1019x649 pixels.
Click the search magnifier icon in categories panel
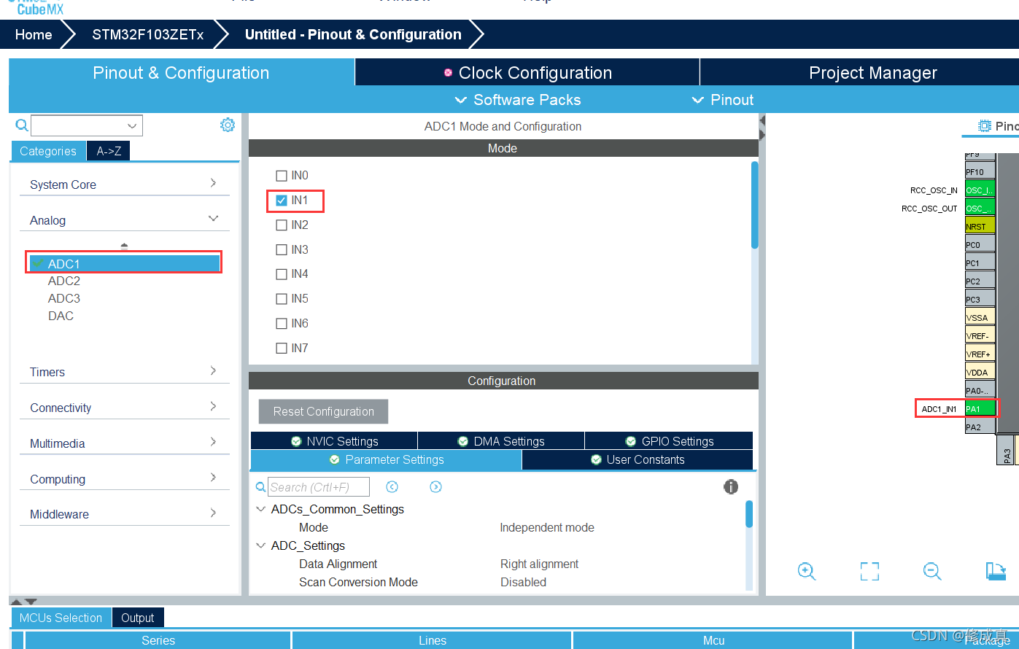click(22, 125)
